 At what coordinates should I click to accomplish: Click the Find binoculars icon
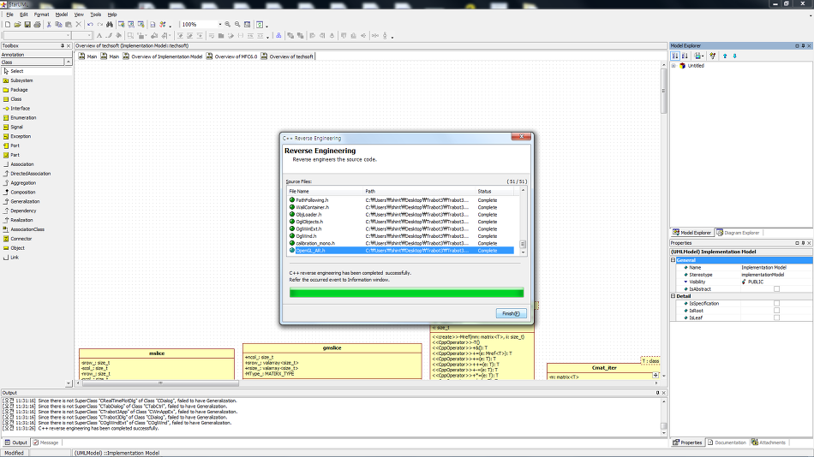point(110,25)
